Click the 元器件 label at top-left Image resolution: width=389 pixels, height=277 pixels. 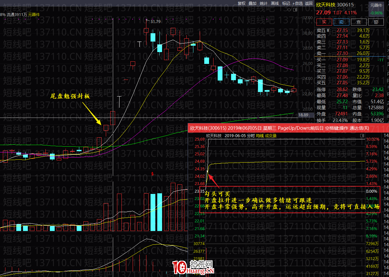tap(34, 14)
